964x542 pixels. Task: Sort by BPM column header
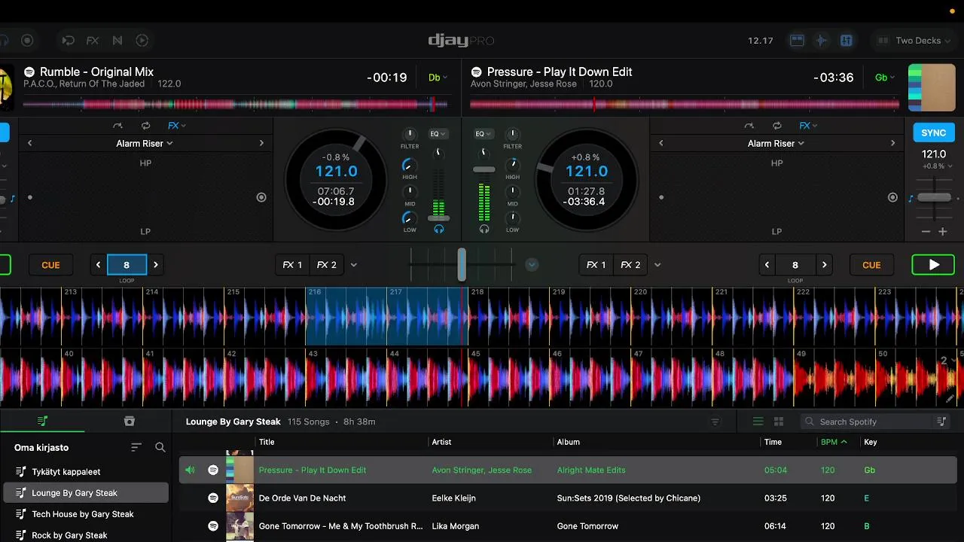pyautogui.click(x=833, y=442)
